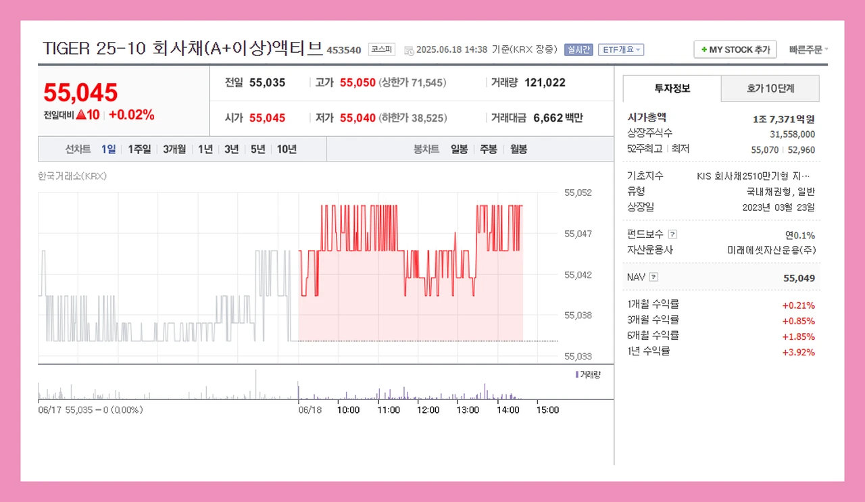Click the 55,052 price axis label
Screen dimensions: 865x502
578,193
